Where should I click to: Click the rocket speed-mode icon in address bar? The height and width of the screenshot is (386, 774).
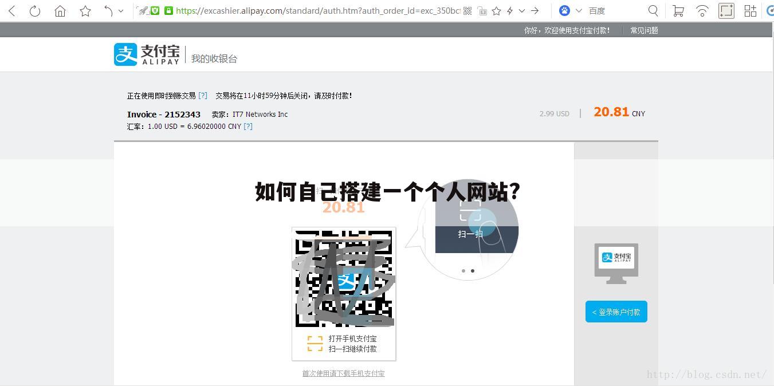coord(143,10)
